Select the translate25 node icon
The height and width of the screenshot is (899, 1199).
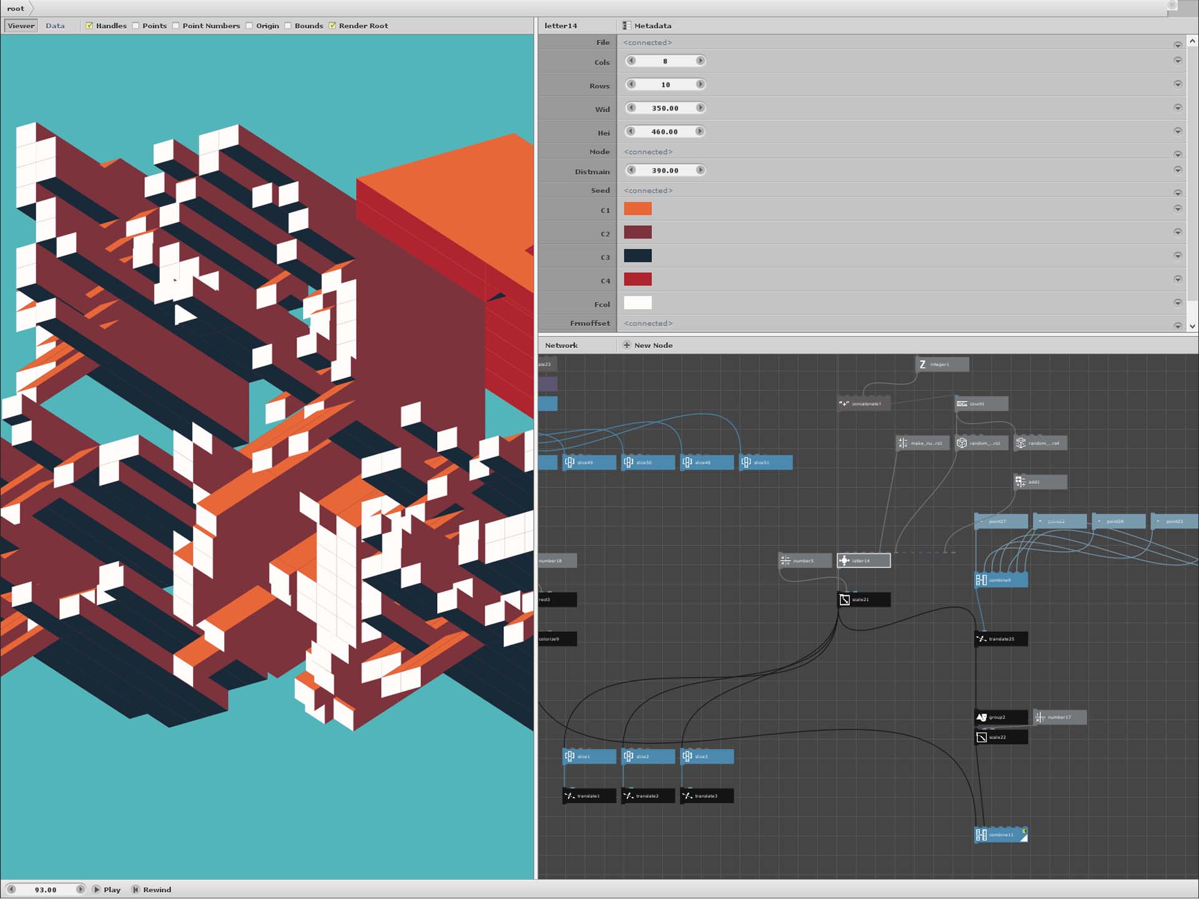pyautogui.click(x=981, y=639)
